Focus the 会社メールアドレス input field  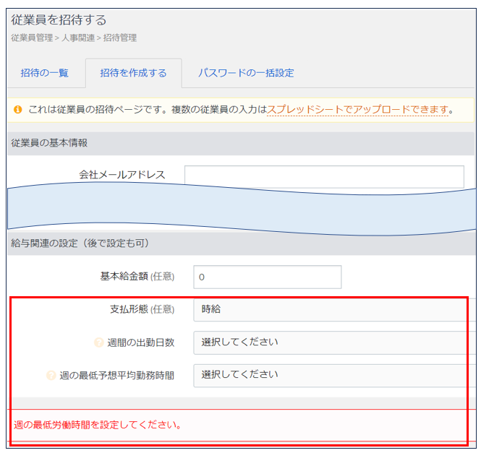coord(323,176)
